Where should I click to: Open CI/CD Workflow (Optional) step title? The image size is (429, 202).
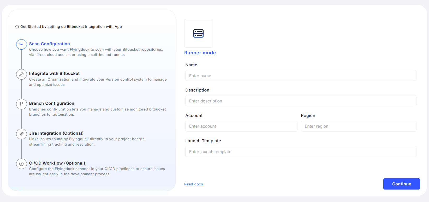point(57,163)
